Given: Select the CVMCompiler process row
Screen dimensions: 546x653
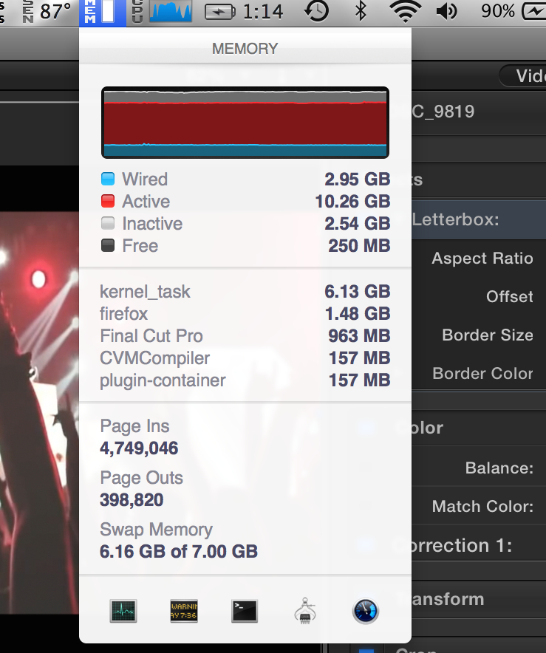Looking at the screenshot, I should tap(245, 358).
